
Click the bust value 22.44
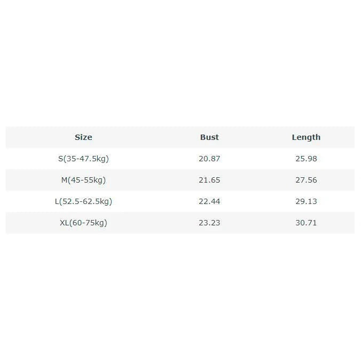(x=209, y=201)
